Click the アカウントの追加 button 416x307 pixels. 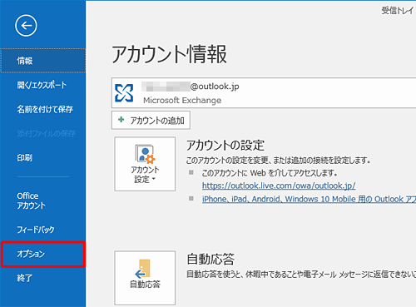pyautogui.click(x=151, y=120)
